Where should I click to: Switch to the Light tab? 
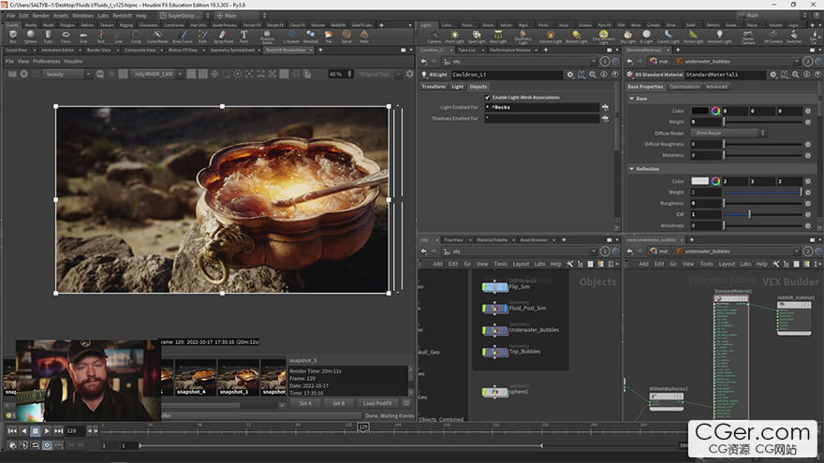(458, 87)
